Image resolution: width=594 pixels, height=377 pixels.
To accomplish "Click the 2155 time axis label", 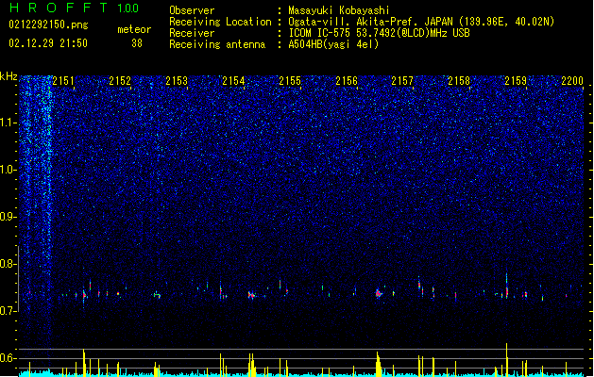I will (290, 81).
